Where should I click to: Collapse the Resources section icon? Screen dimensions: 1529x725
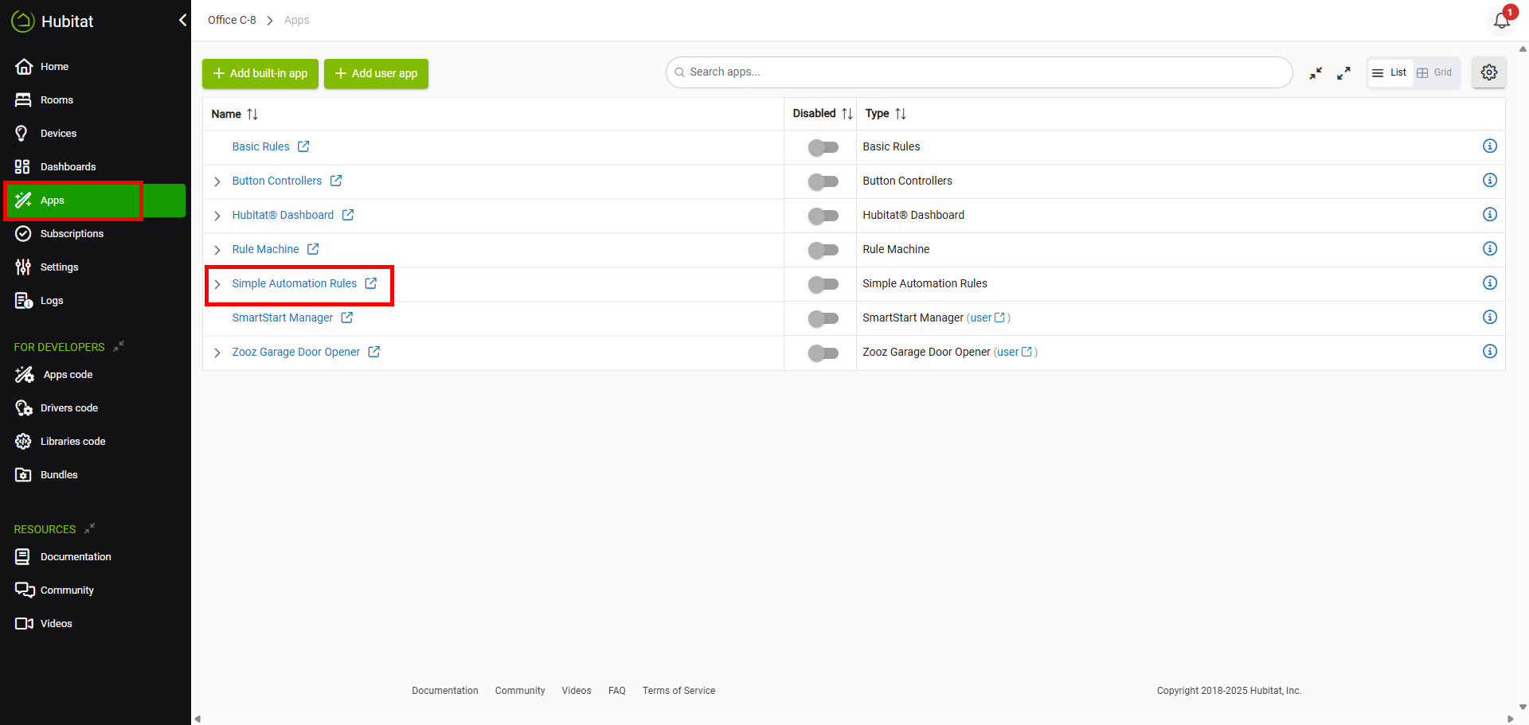[x=90, y=528]
